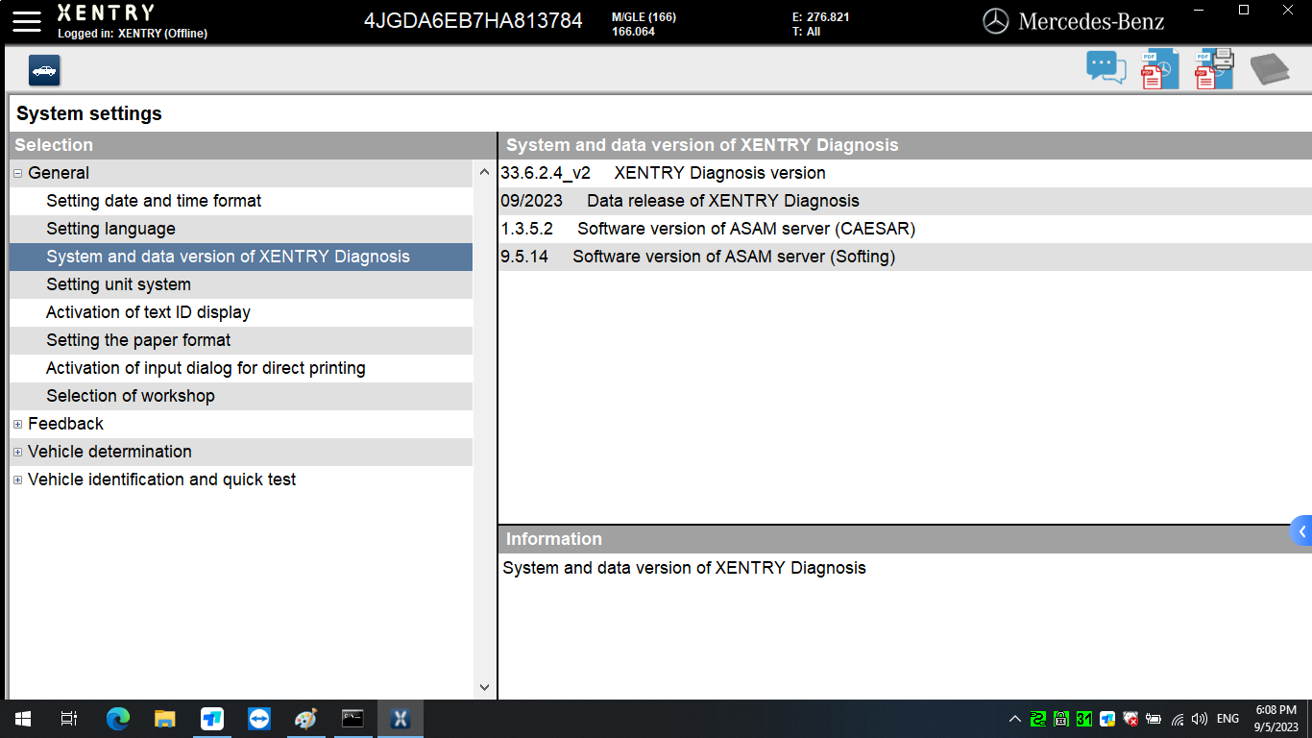Select Setting language in the Selection list
This screenshot has height=738, width=1312.
tap(110, 229)
